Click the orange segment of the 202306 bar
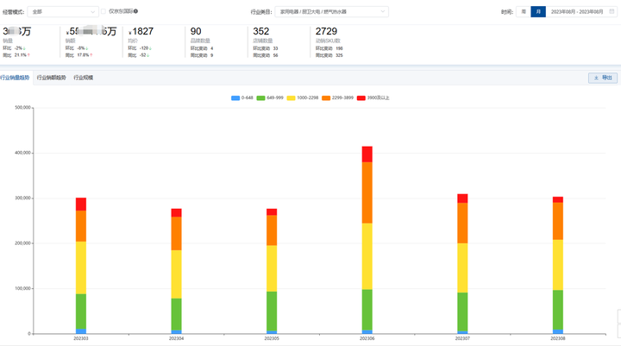Screen dimensions: 621x346 pos(367,192)
